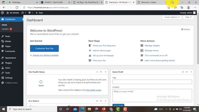This screenshot has height=112, width=199.
Task: Move the At a Glance widget up
Action: pos(97,101)
